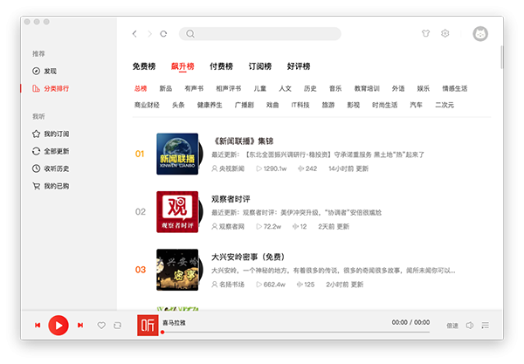Mute audio with the speaker icon
Screen dimensions: 524x364
[x=470, y=326]
